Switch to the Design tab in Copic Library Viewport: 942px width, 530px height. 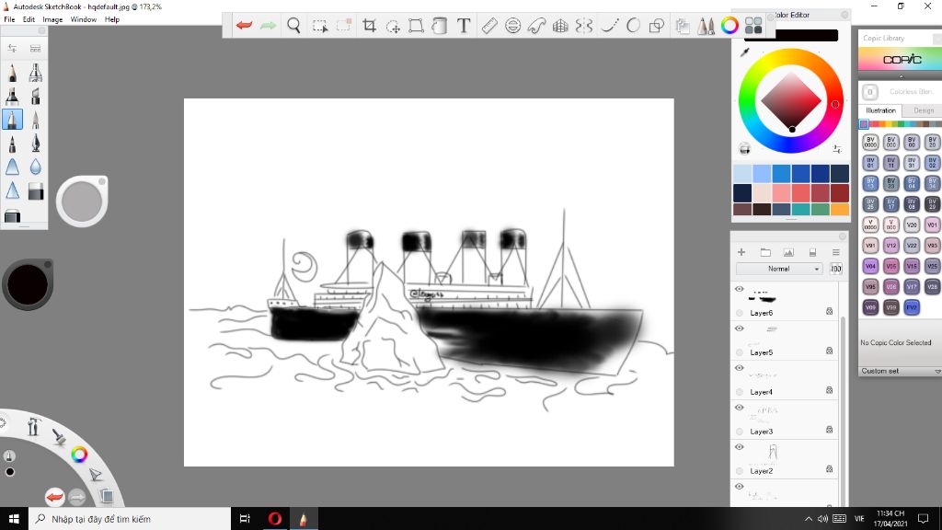point(923,110)
